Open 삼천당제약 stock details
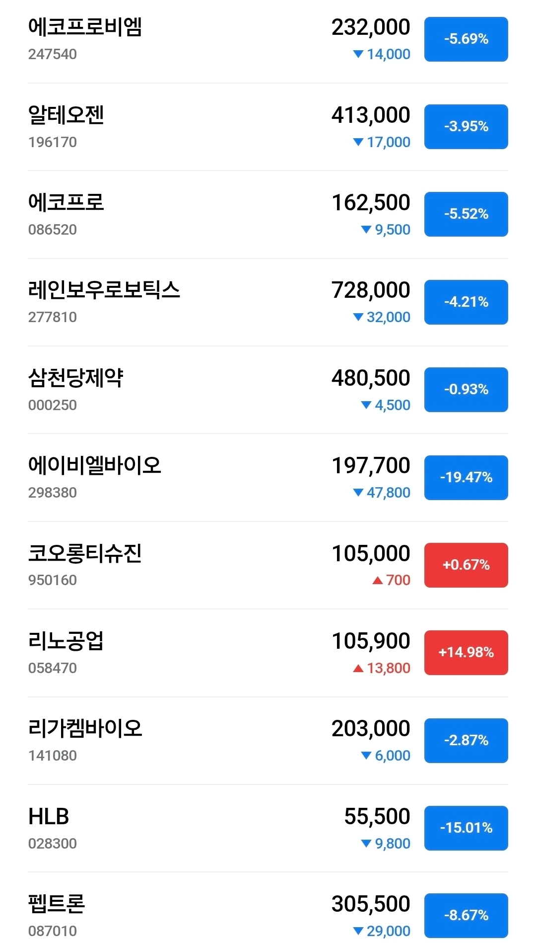 coord(268,390)
